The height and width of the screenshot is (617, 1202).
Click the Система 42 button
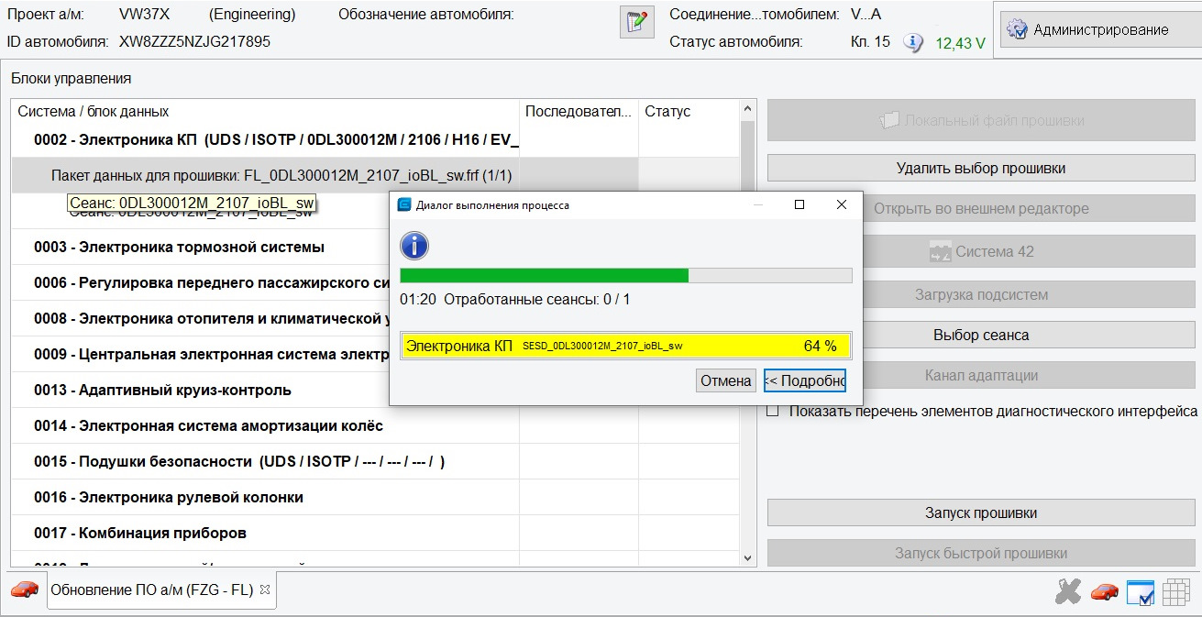(x=981, y=251)
